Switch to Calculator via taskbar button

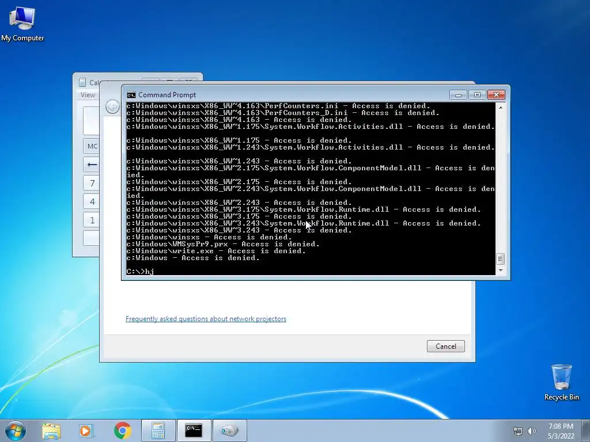(158, 430)
